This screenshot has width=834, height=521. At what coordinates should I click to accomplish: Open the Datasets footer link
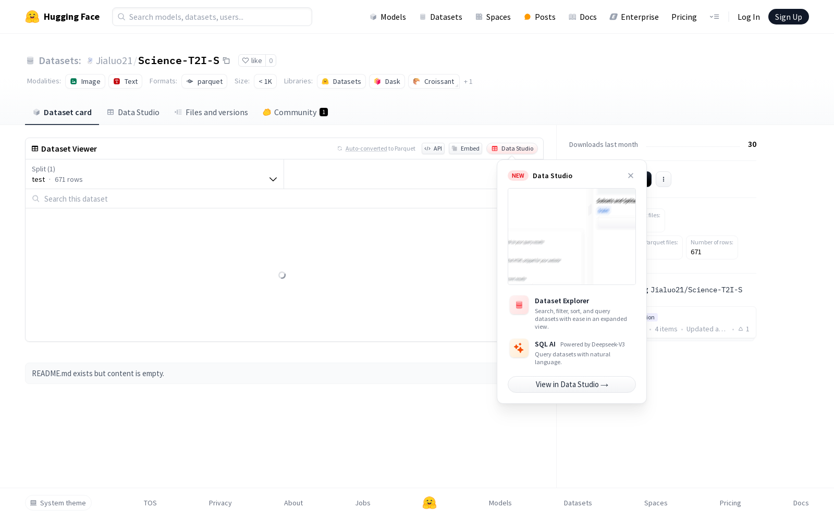[578, 503]
